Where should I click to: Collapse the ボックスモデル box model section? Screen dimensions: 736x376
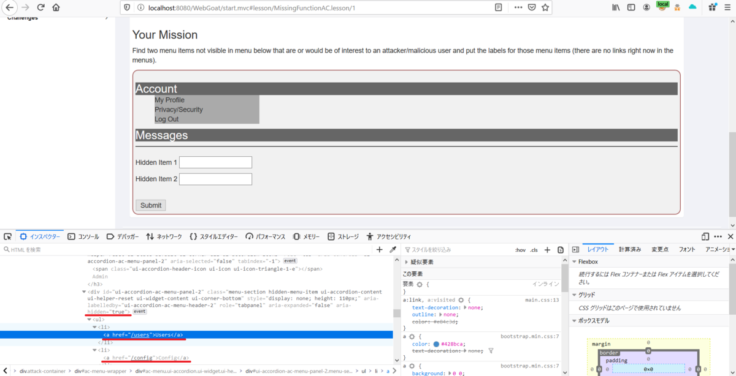574,321
